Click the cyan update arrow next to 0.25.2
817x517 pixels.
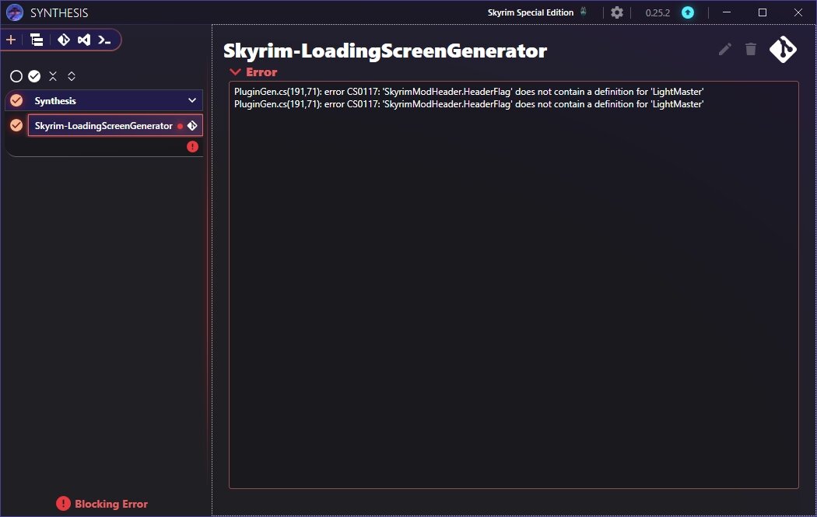[x=687, y=12]
